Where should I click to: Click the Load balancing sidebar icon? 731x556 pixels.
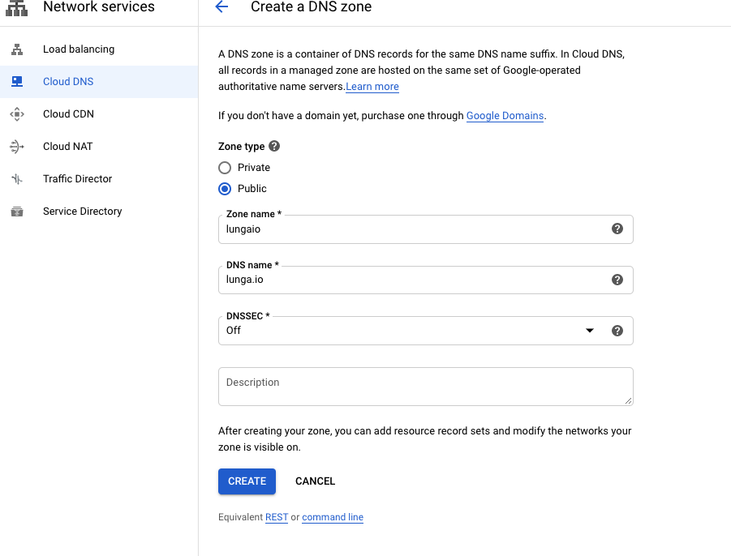tap(17, 49)
